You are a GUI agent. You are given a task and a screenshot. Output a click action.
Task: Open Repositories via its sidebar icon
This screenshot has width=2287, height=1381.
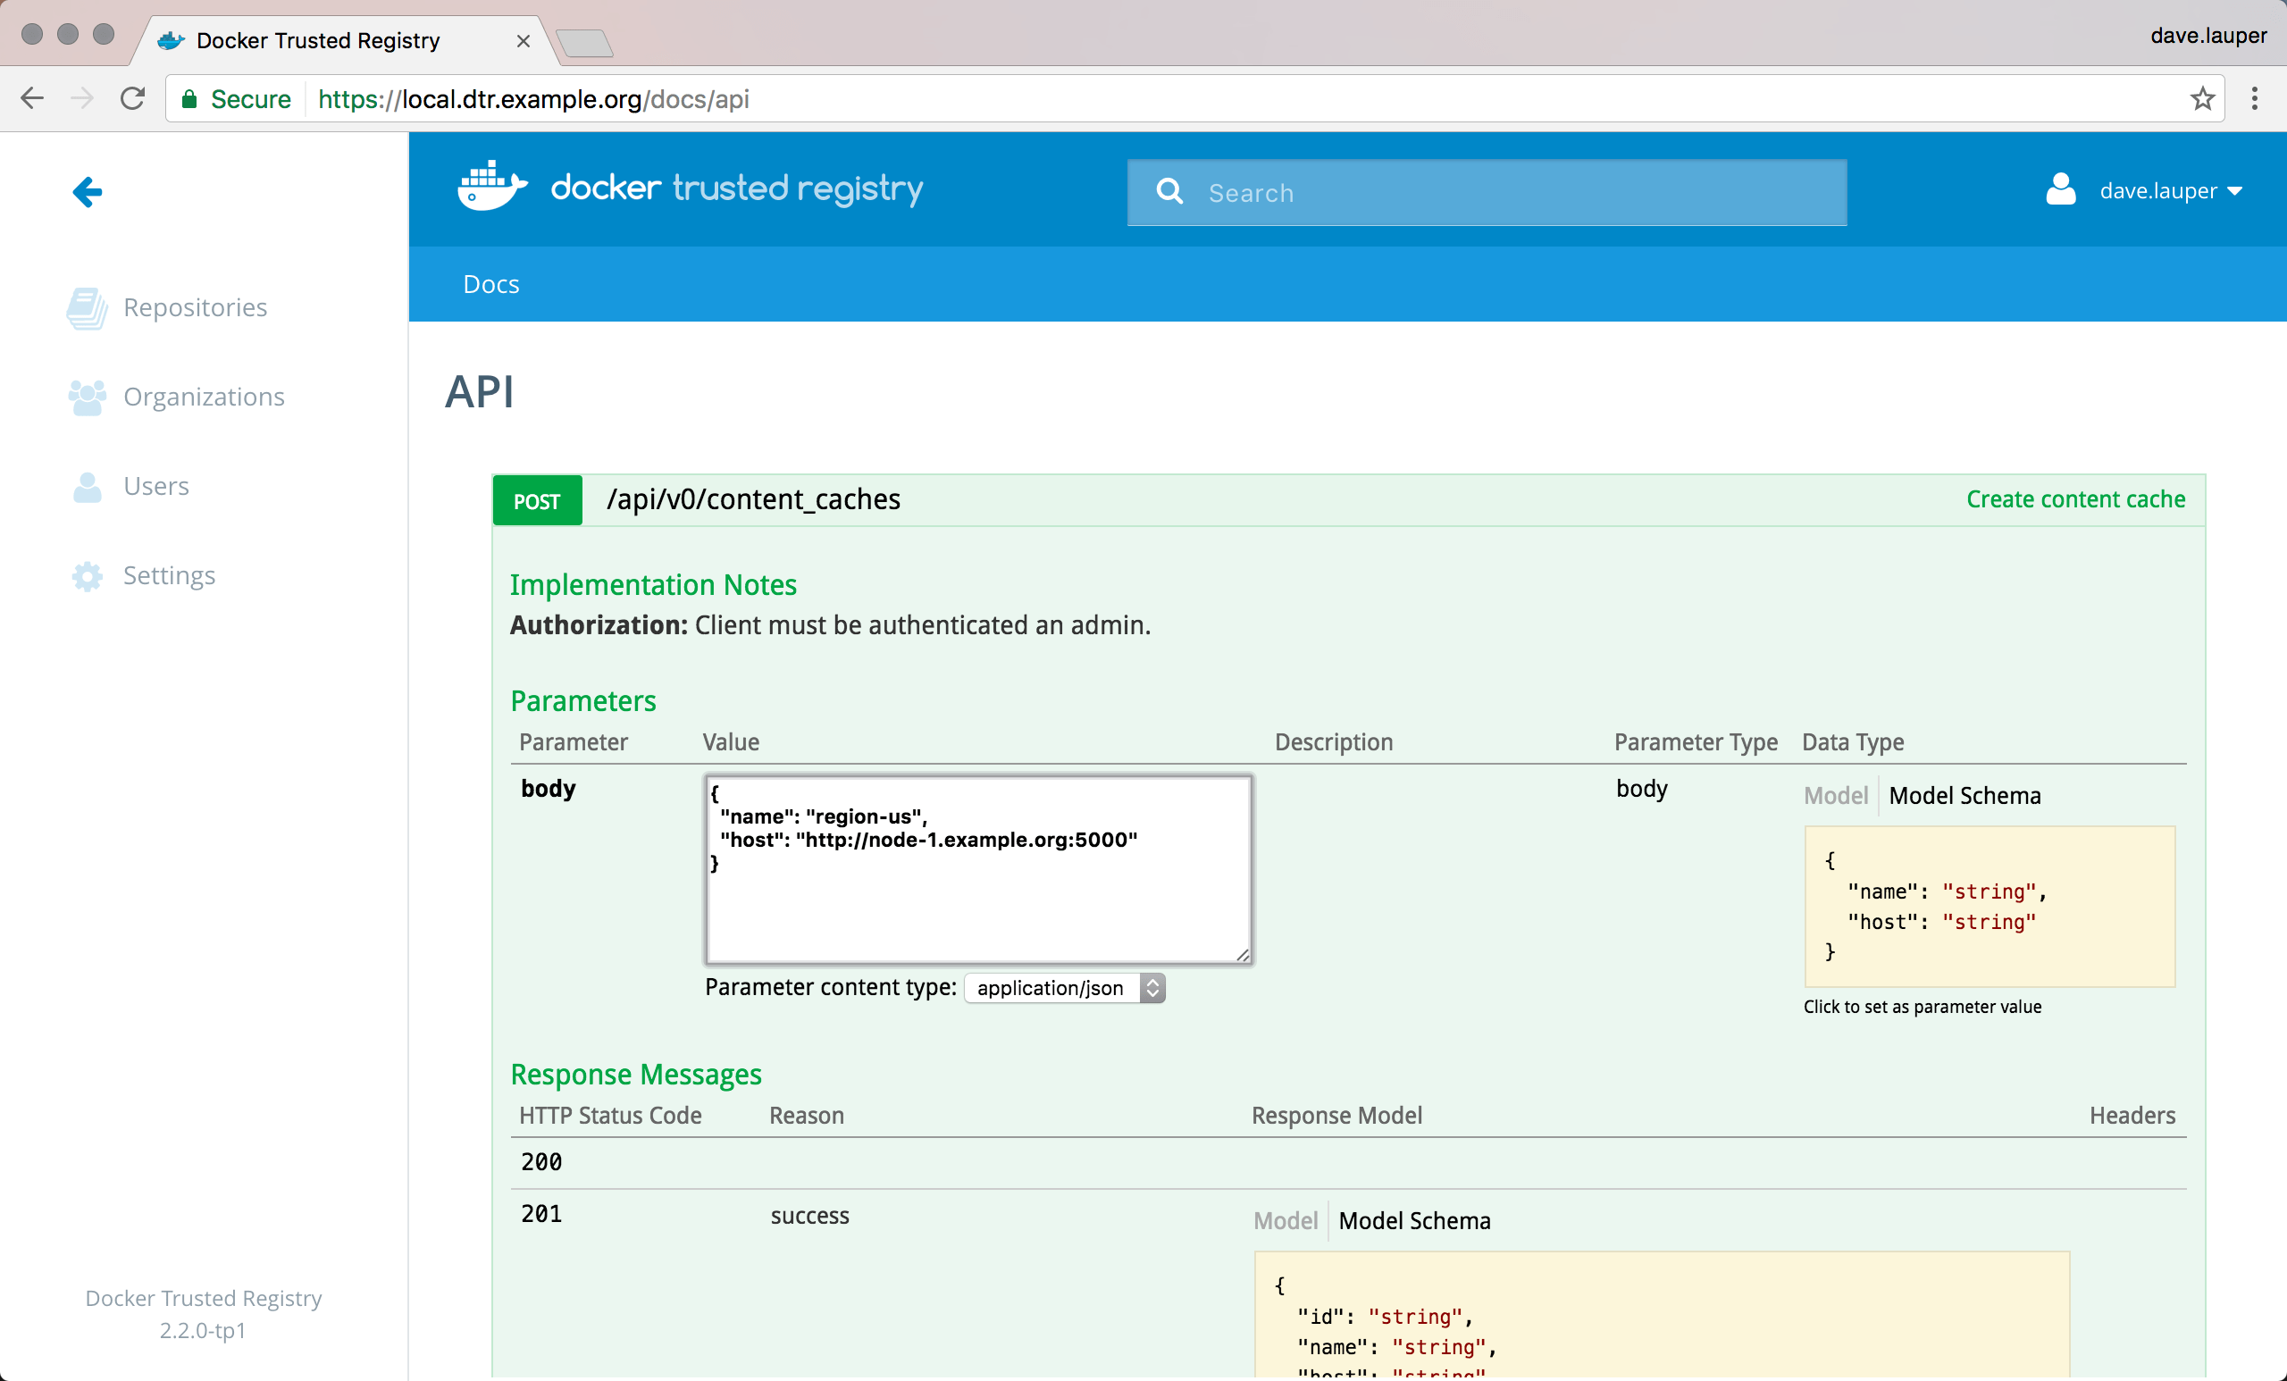pyautogui.click(x=87, y=308)
